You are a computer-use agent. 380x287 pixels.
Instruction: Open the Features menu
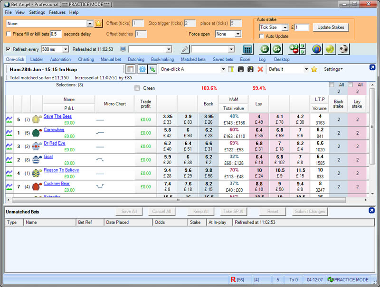(57, 12)
